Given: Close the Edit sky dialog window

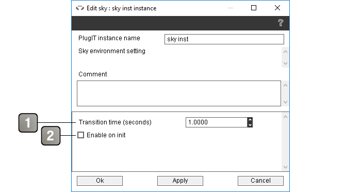Looking at the screenshot, I should pos(277,8).
